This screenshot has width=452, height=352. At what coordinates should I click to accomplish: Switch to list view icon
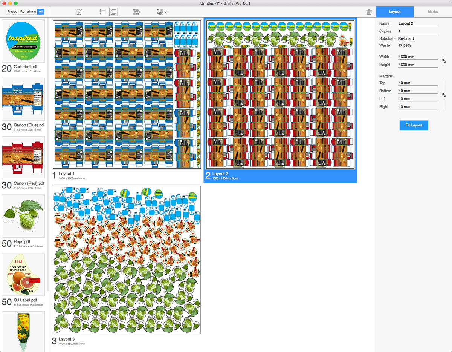[102, 12]
